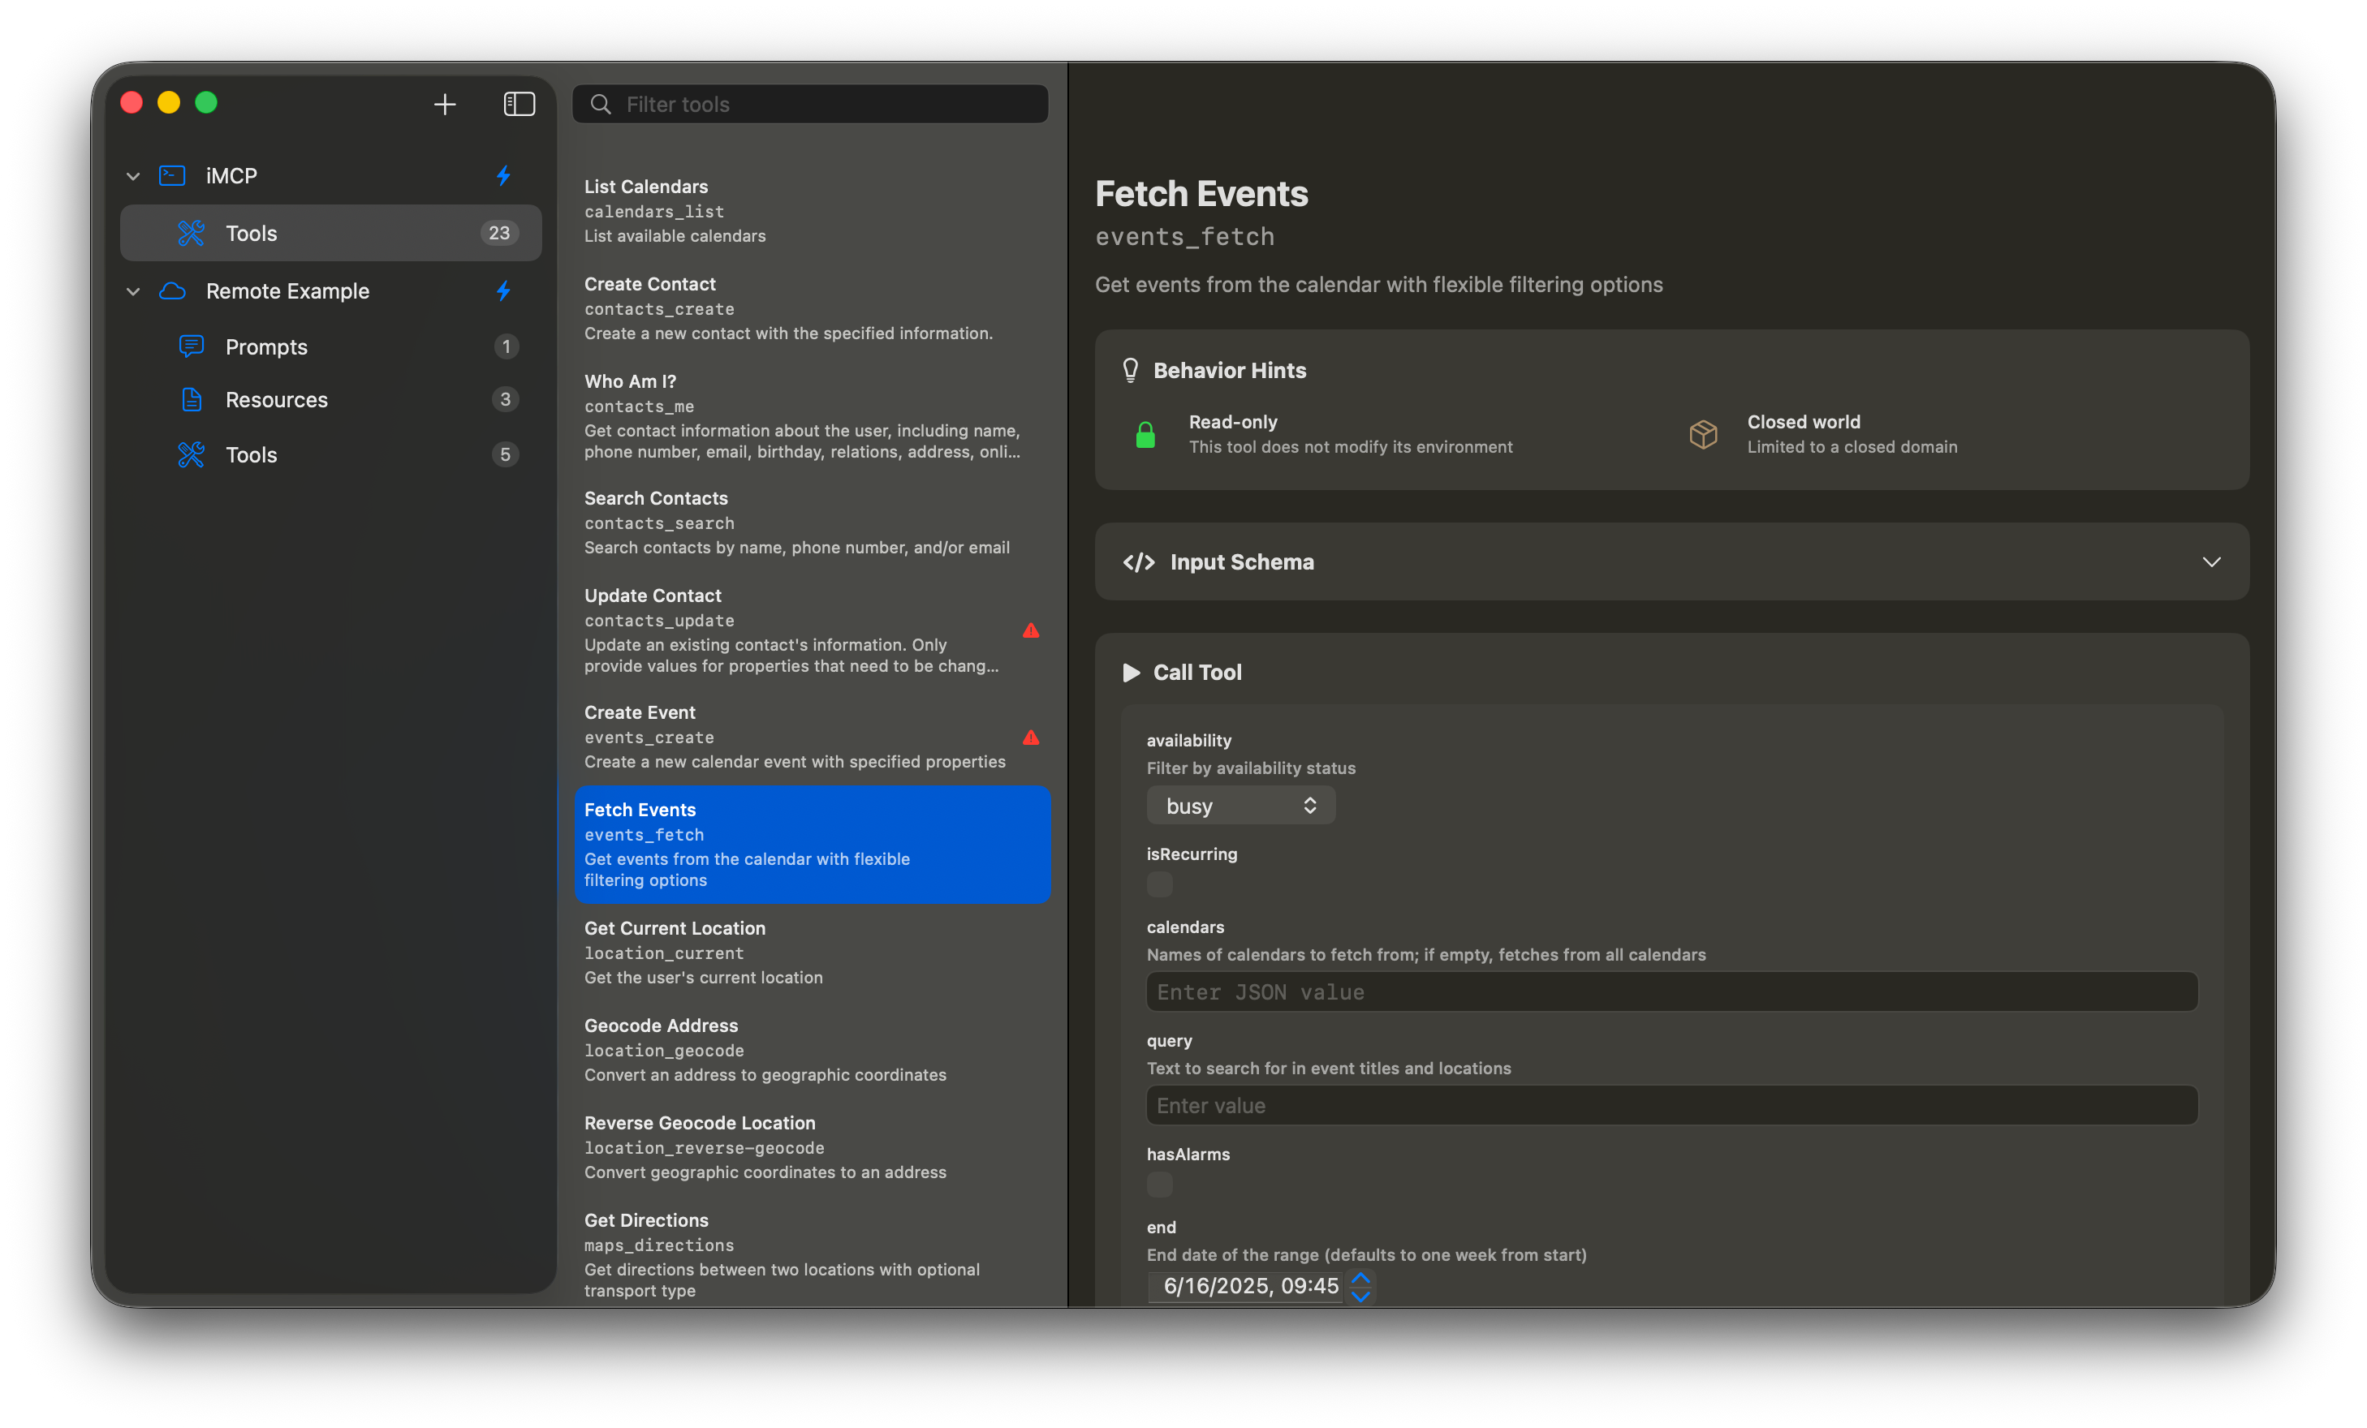Open the availability busy dropdown

1240,806
